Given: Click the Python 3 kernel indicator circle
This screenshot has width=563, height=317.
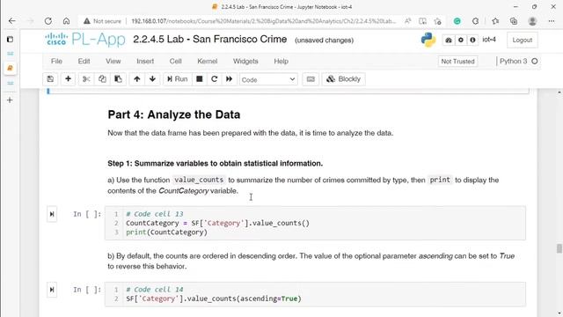Looking at the screenshot, I should [535, 61].
